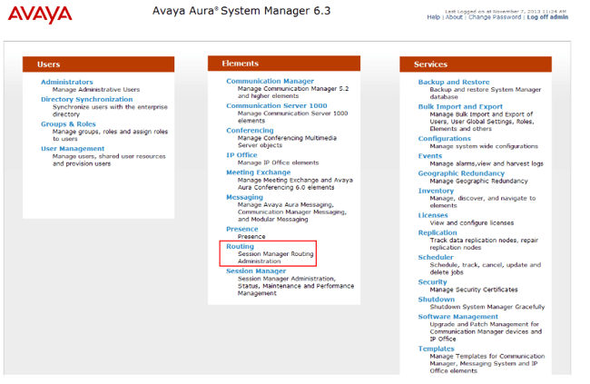Open the Presence link
Image resolution: width=590 pixels, height=384 pixels.
pyautogui.click(x=242, y=230)
